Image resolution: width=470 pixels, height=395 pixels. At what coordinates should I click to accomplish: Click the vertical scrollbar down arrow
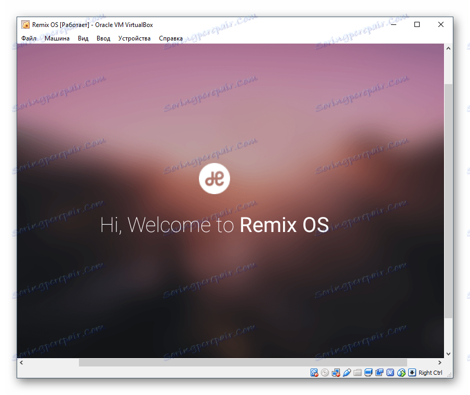click(448, 353)
